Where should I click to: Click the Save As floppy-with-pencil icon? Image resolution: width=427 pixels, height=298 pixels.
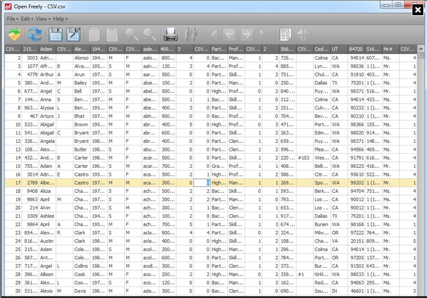(74, 35)
